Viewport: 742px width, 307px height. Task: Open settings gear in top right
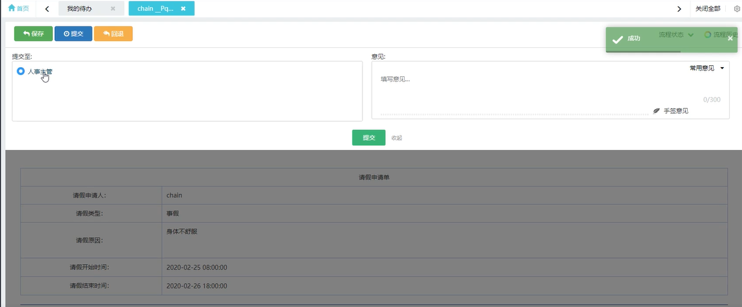736,9
